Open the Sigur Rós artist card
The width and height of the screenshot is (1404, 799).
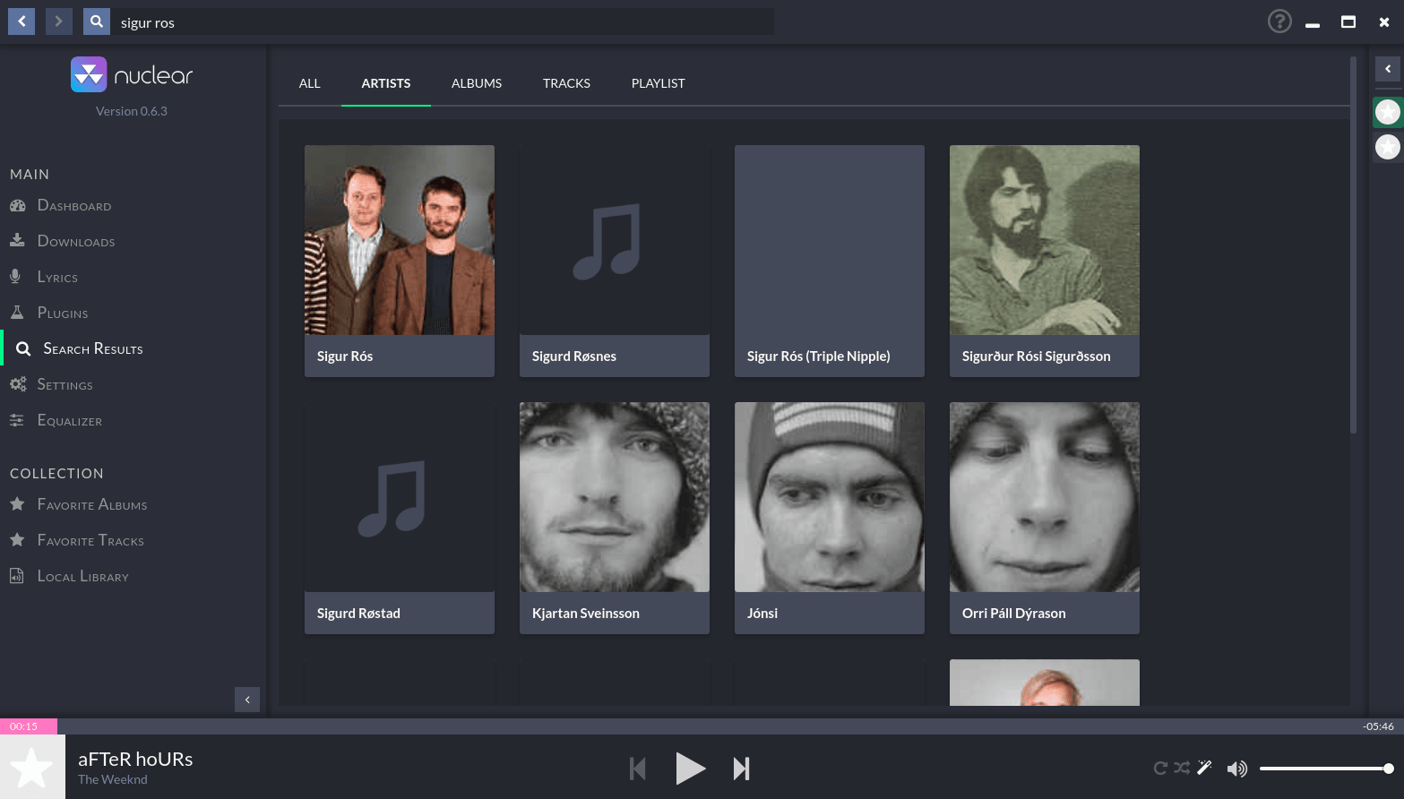tap(400, 261)
